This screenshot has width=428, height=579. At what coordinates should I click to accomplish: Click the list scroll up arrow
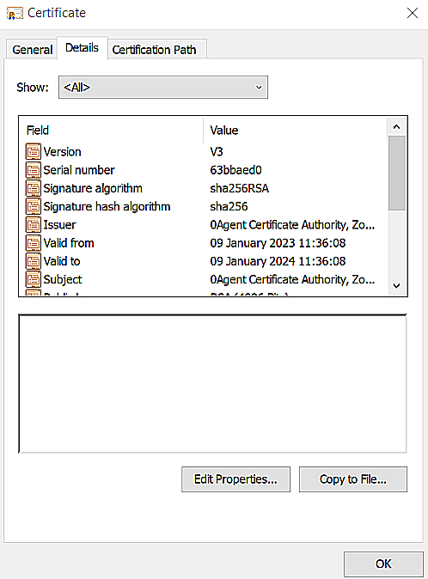[x=396, y=127]
